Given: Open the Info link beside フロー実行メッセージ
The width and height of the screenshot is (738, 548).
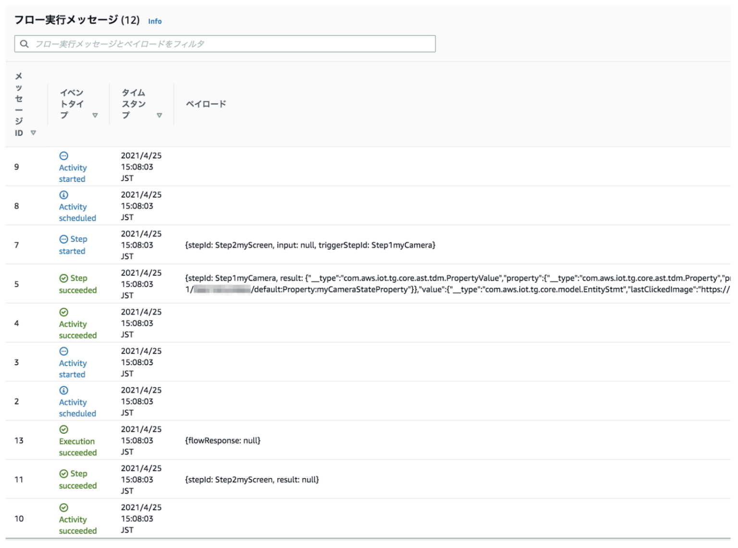Looking at the screenshot, I should 154,21.
